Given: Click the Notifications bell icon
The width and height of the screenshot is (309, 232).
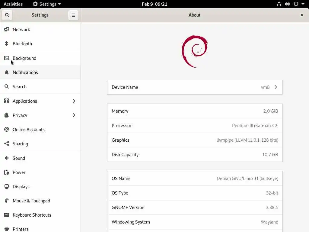Looking at the screenshot, I should pyautogui.click(x=7, y=72).
